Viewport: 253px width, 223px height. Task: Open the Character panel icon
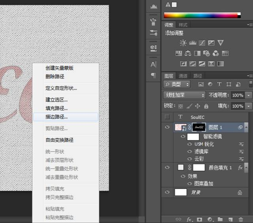tap(153, 64)
